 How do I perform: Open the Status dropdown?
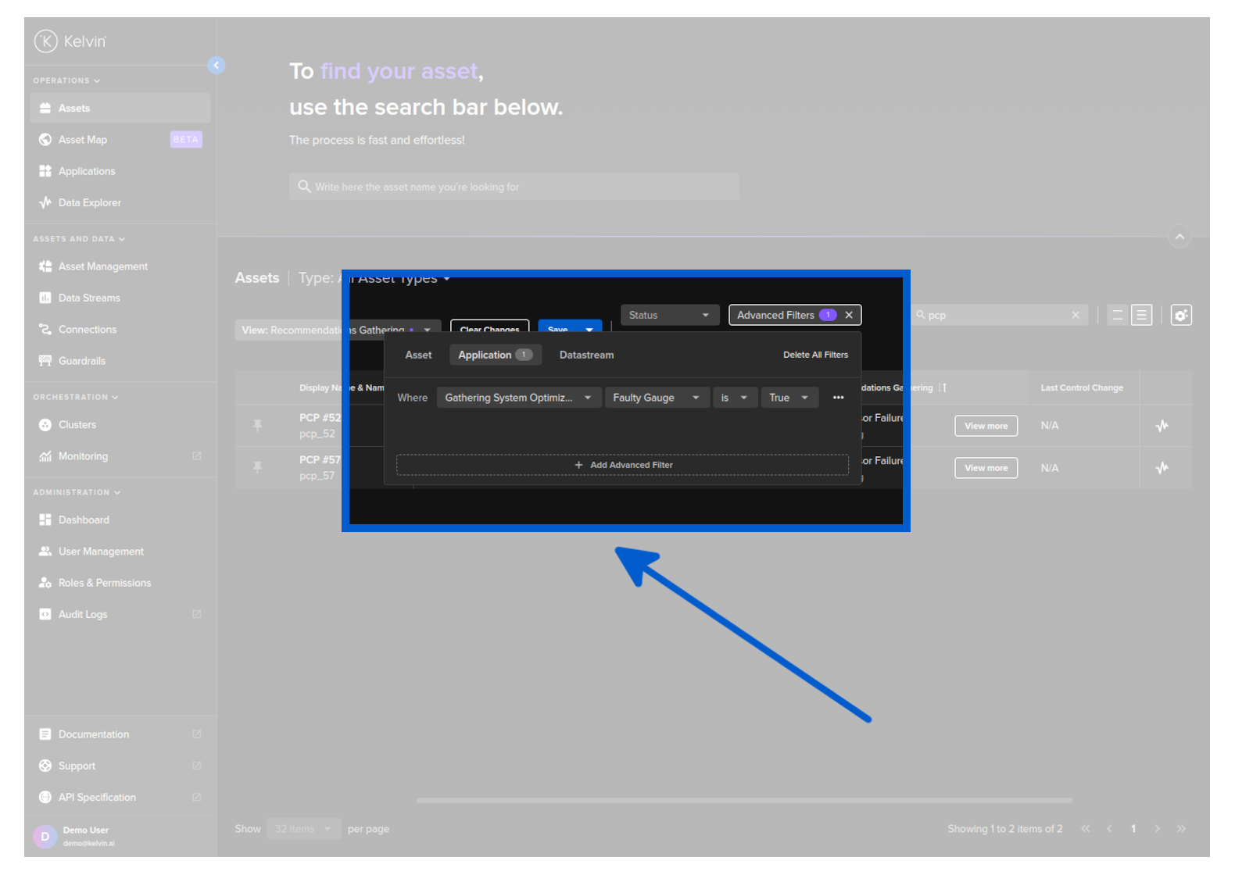668,316
